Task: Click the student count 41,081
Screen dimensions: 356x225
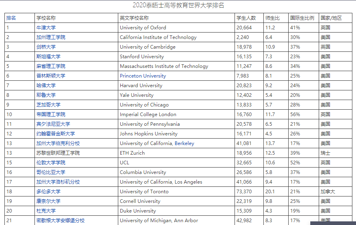Action: (244, 143)
